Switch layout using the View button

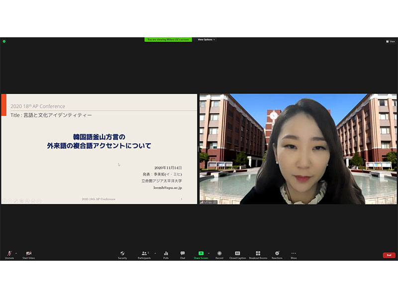pyautogui.click(x=391, y=41)
